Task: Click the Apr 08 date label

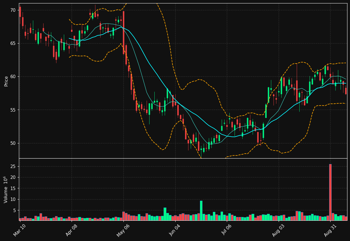Action: click(x=72, y=230)
